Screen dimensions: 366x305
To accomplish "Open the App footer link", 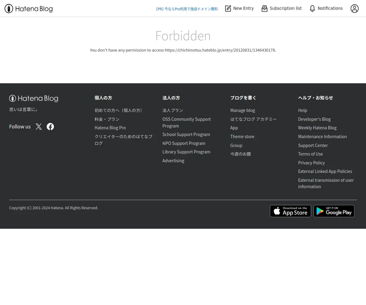I will [234, 128].
